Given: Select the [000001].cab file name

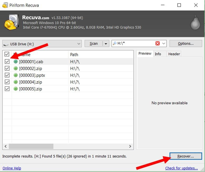Looking at the screenshot, I should pyautogui.click(x=31, y=62).
